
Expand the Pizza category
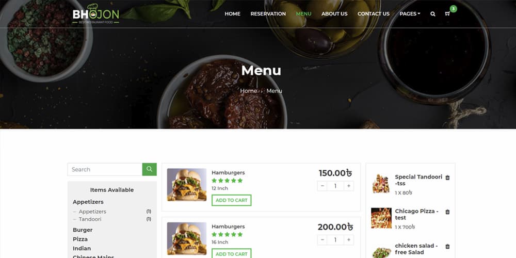[80, 239]
